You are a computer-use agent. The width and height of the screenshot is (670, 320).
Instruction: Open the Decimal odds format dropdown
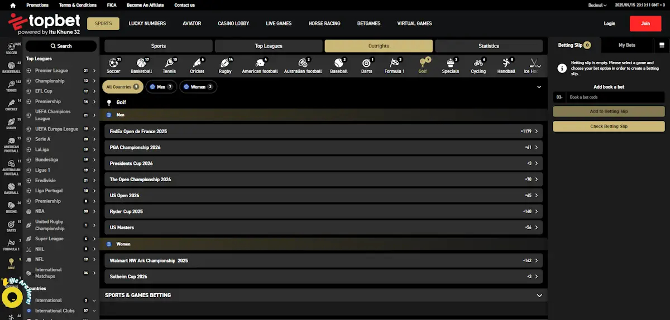(x=597, y=5)
